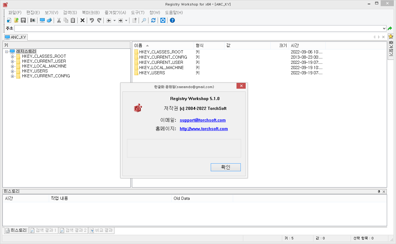Close the ANC_KY tab with X

(x=383, y=37)
